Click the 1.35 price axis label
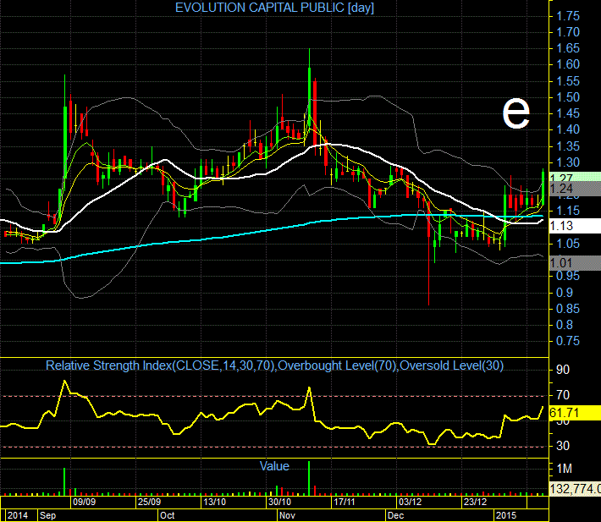601x522 pixels. tap(568, 146)
